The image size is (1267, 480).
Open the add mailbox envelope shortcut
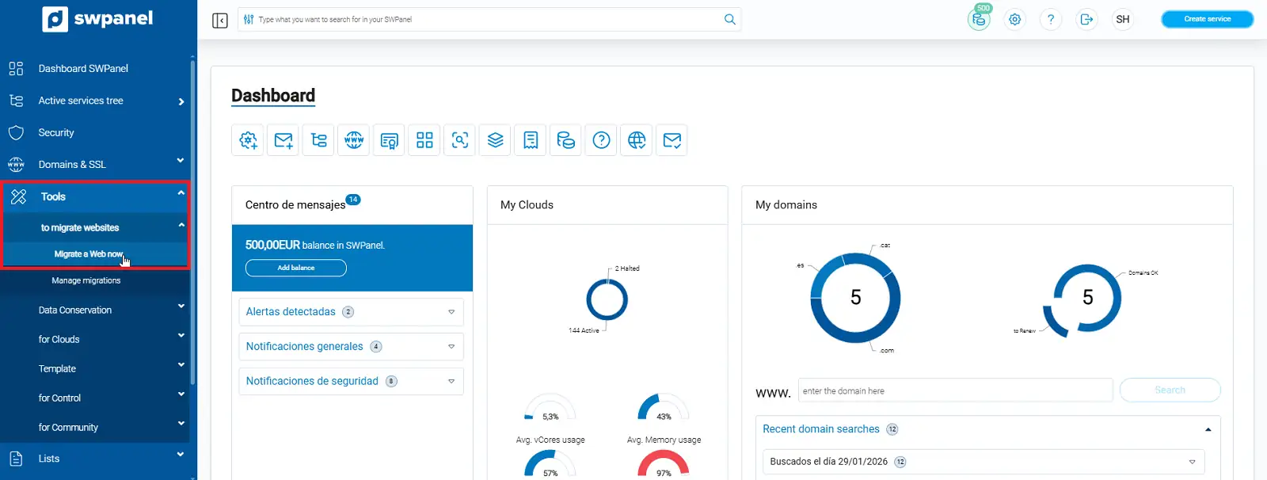point(283,140)
